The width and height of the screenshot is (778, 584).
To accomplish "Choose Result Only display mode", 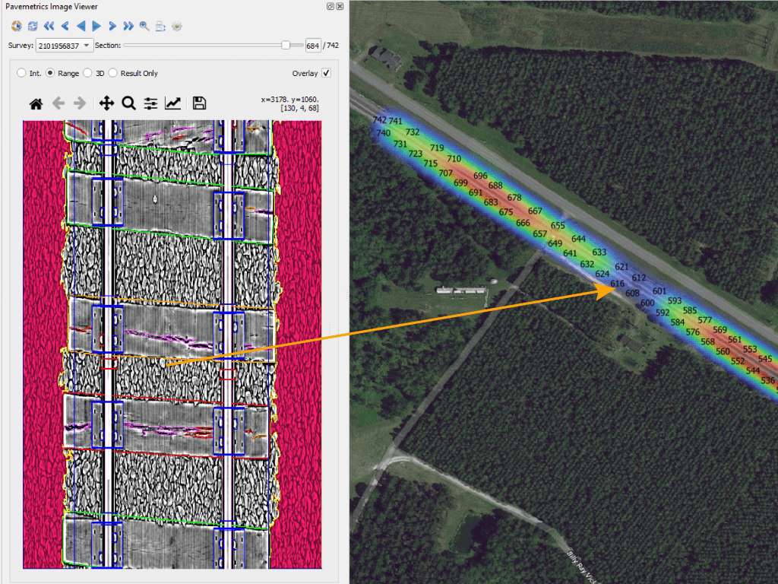I will [x=112, y=73].
